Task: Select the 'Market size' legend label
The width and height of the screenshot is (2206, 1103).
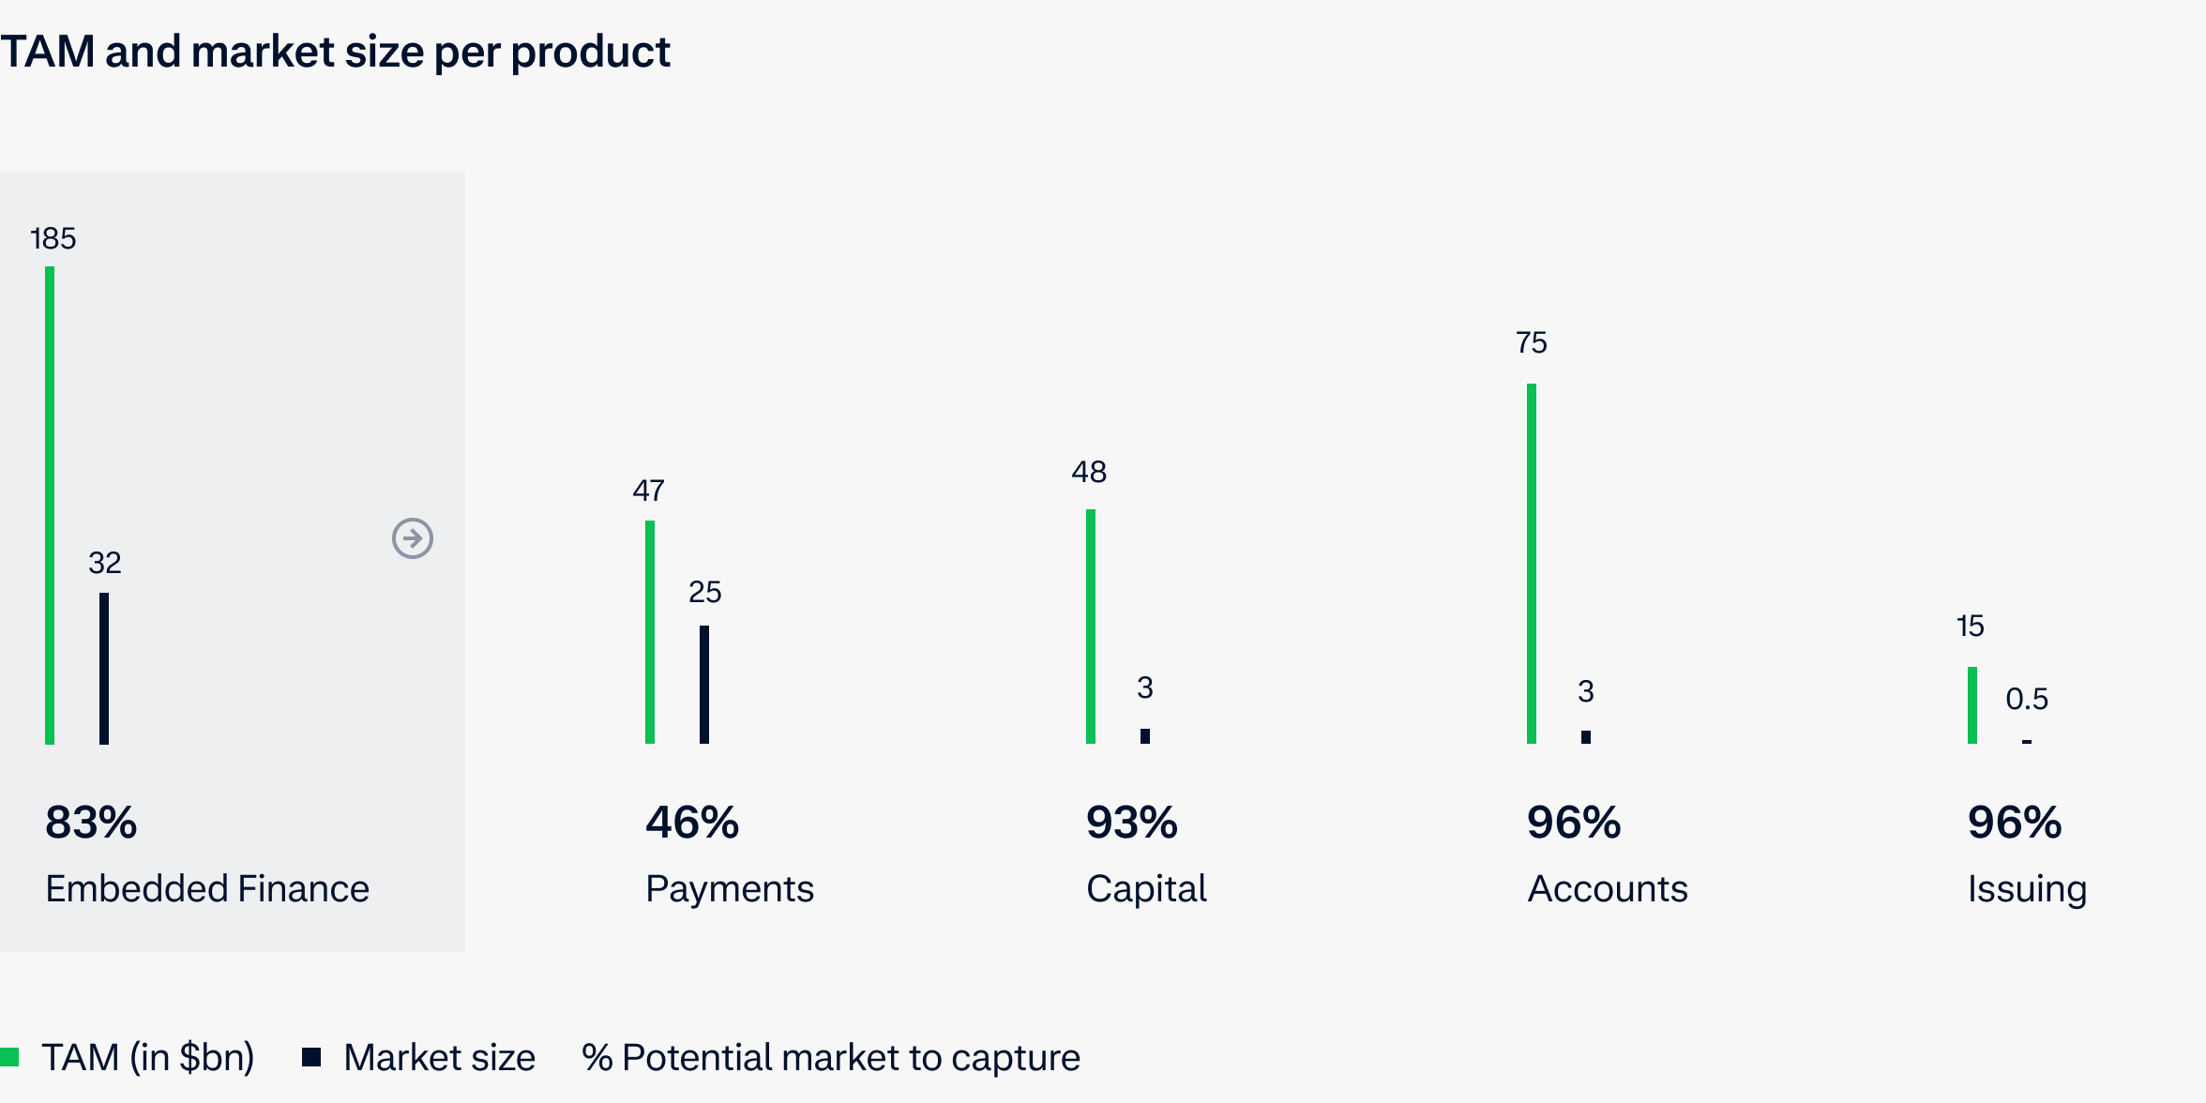Action: point(439,1057)
